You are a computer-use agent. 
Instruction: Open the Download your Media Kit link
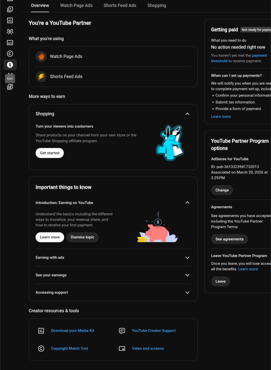[73, 331]
